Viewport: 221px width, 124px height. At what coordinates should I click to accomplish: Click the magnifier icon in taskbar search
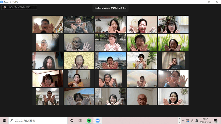tap(12, 120)
